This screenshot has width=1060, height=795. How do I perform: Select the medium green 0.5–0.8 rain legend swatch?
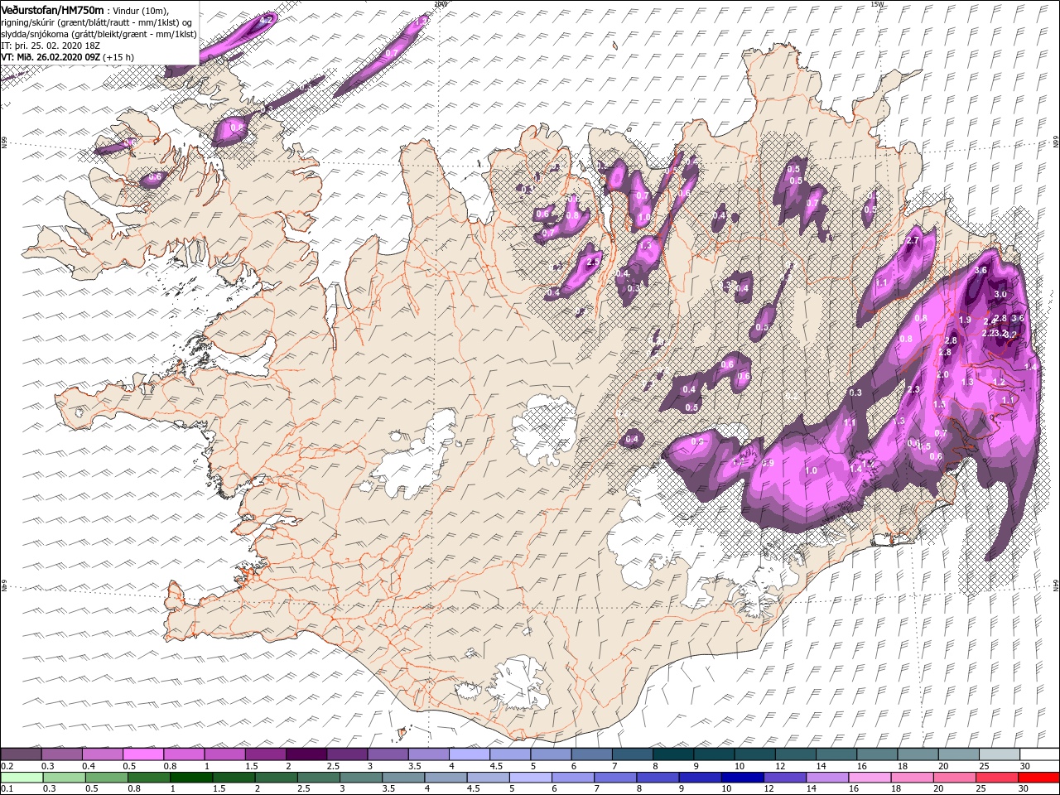coord(107,778)
